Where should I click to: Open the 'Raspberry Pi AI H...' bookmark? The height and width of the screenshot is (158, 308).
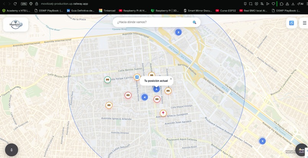pyautogui.click(x=133, y=11)
